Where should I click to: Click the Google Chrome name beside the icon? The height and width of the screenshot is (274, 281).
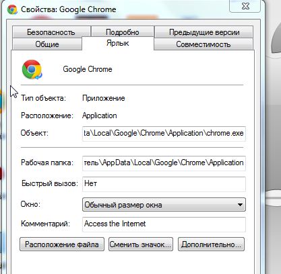(x=88, y=69)
